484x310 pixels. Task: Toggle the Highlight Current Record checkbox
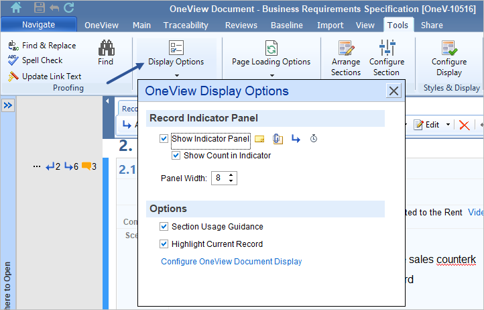(164, 244)
